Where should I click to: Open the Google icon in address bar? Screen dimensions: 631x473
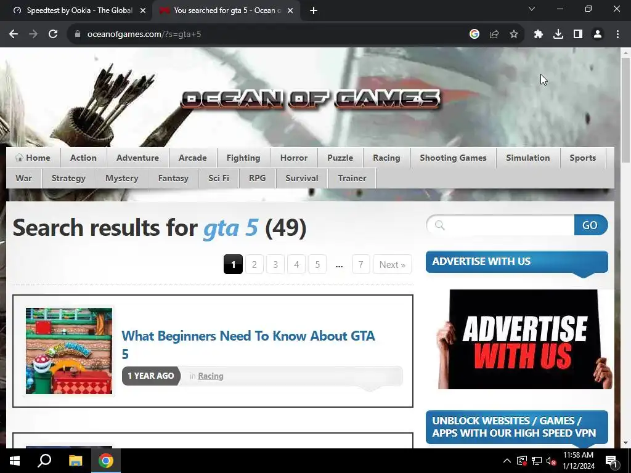pos(474,34)
